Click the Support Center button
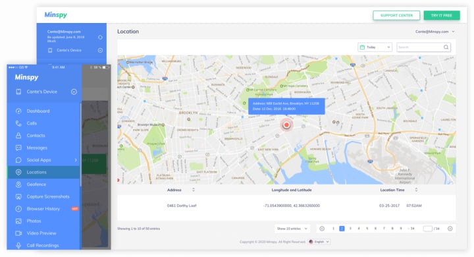The image size is (474, 257). coord(396,15)
